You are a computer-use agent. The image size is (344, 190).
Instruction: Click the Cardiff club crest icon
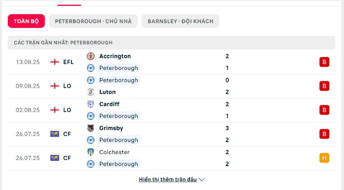point(91,104)
